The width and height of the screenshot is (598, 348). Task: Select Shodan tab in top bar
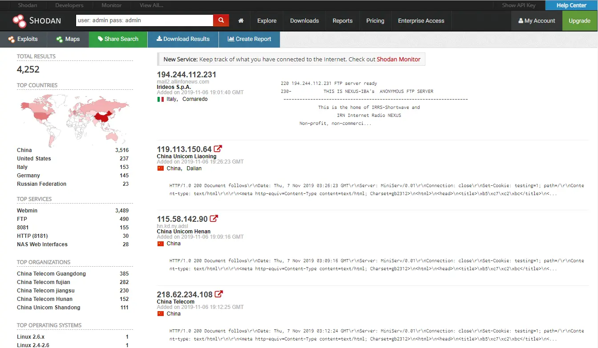(x=28, y=5)
